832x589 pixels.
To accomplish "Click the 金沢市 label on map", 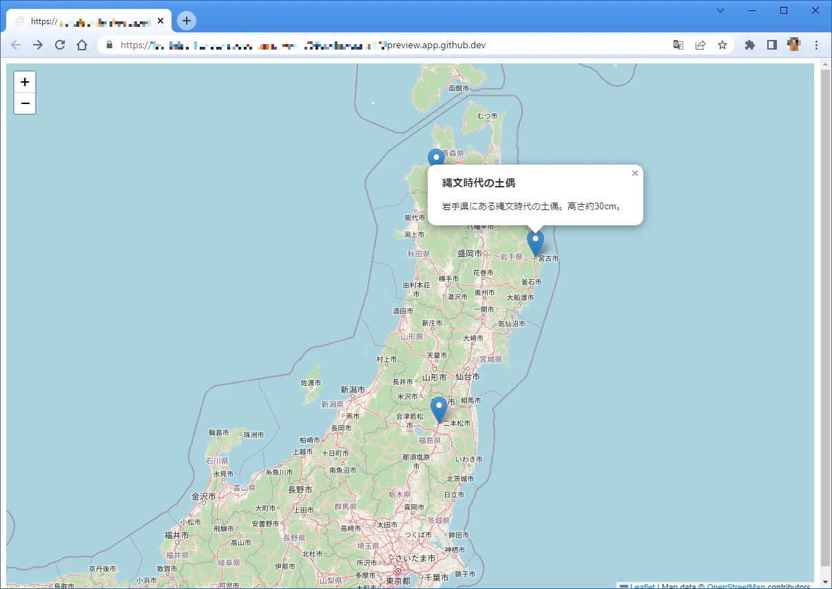I will point(205,497).
